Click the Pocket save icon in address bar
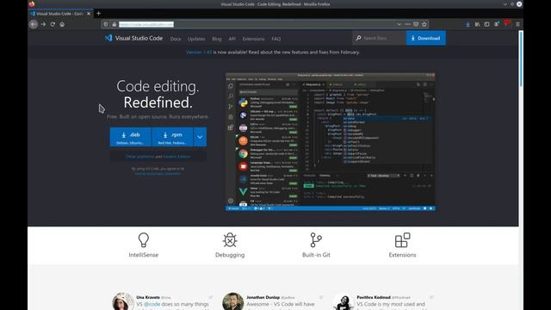Screen dimensions: 551x310 (416, 24)
